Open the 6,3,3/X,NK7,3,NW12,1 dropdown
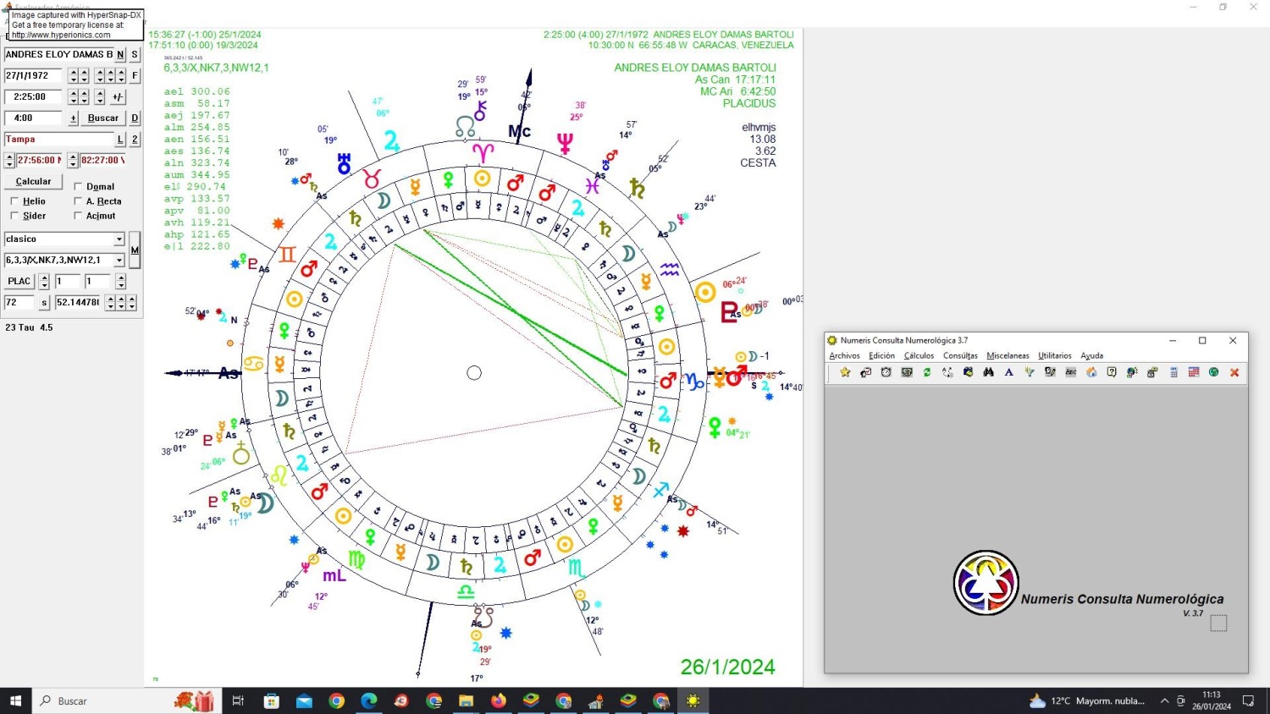This screenshot has width=1270, height=714. [x=119, y=261]
